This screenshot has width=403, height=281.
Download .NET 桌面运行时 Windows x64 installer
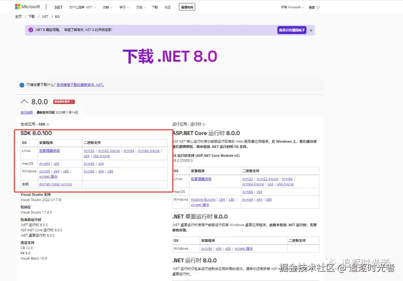218,248
